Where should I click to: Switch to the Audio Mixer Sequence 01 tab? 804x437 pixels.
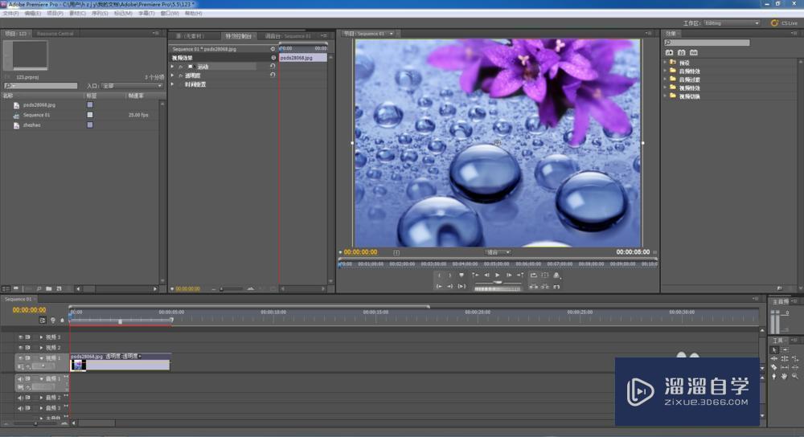point(288,36)
